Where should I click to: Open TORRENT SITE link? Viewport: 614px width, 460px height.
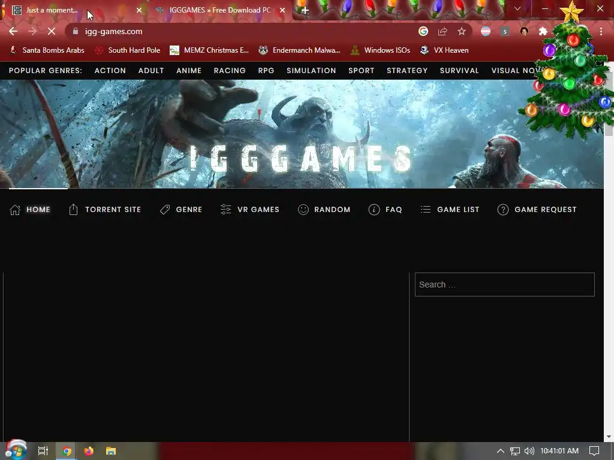point(104,210)
